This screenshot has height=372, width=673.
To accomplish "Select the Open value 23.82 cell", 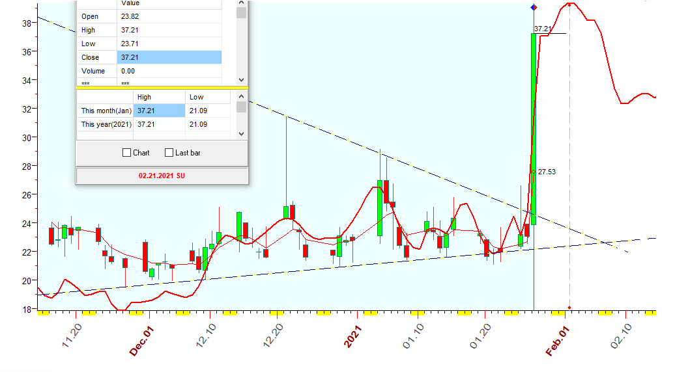I will 169,16.
